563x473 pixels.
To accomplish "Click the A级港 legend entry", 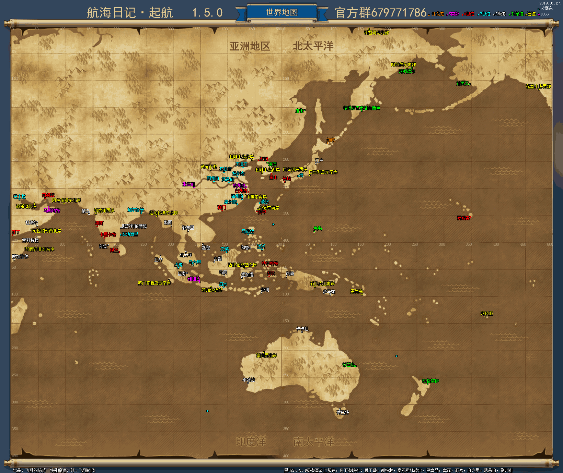I will 468,14.
